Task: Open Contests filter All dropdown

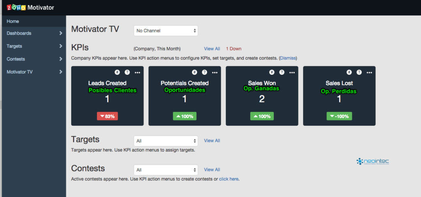Action: pos(166,170)
